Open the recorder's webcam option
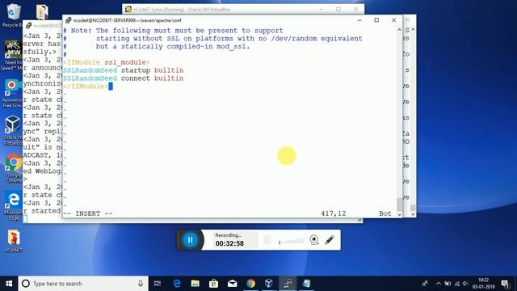The image size is (517, 291). pos(314,240)
